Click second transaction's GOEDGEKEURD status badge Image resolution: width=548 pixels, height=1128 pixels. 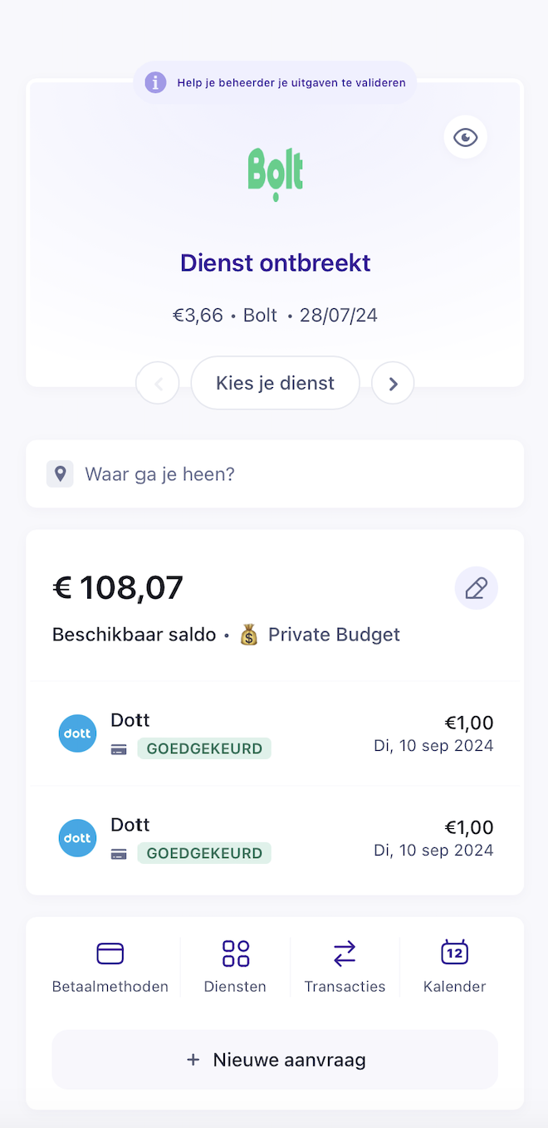point(204,853)
